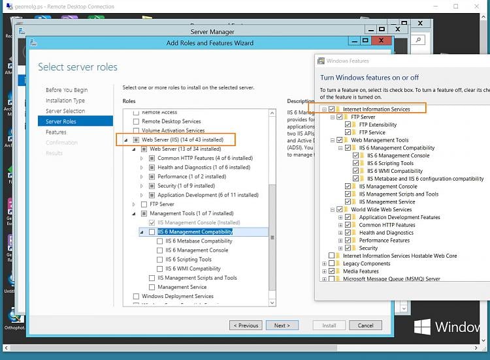Select Microsoft Message Queue (MSMQ) Server item
The image size is (490, 360).
391,279
